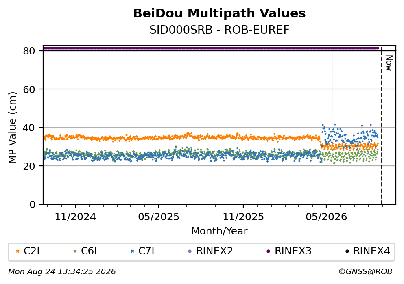Screen dimensions: 404x284
Task: Click the Month/Year axis label
Action: (x=220, y=231)
